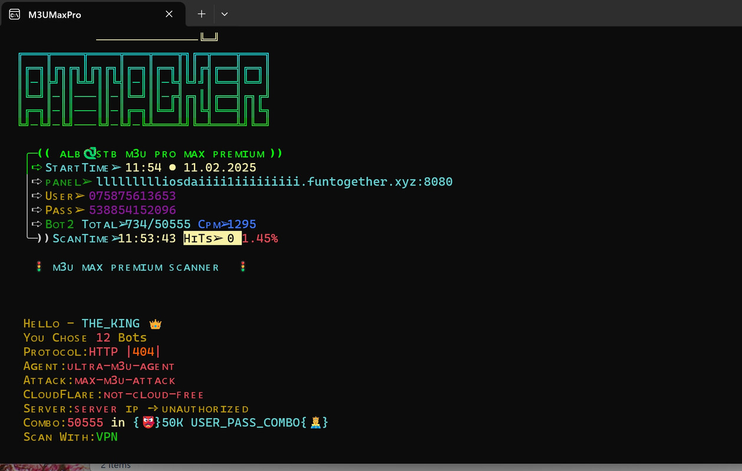Click the 12 Bots text
The height and width of the screenshot is (471, 742).
(x=121, y=337)
